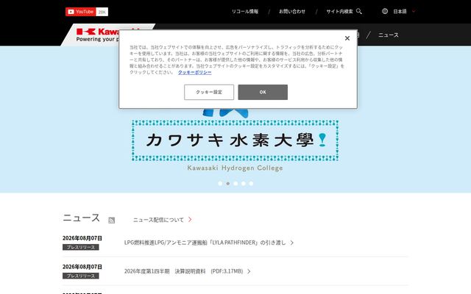Click the Kawasaki logo
471x294 pixels.
tap(98, 35)
